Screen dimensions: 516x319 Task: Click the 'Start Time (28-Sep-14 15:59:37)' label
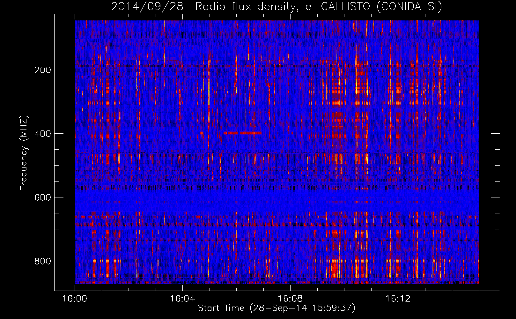(x=276, y=308)
